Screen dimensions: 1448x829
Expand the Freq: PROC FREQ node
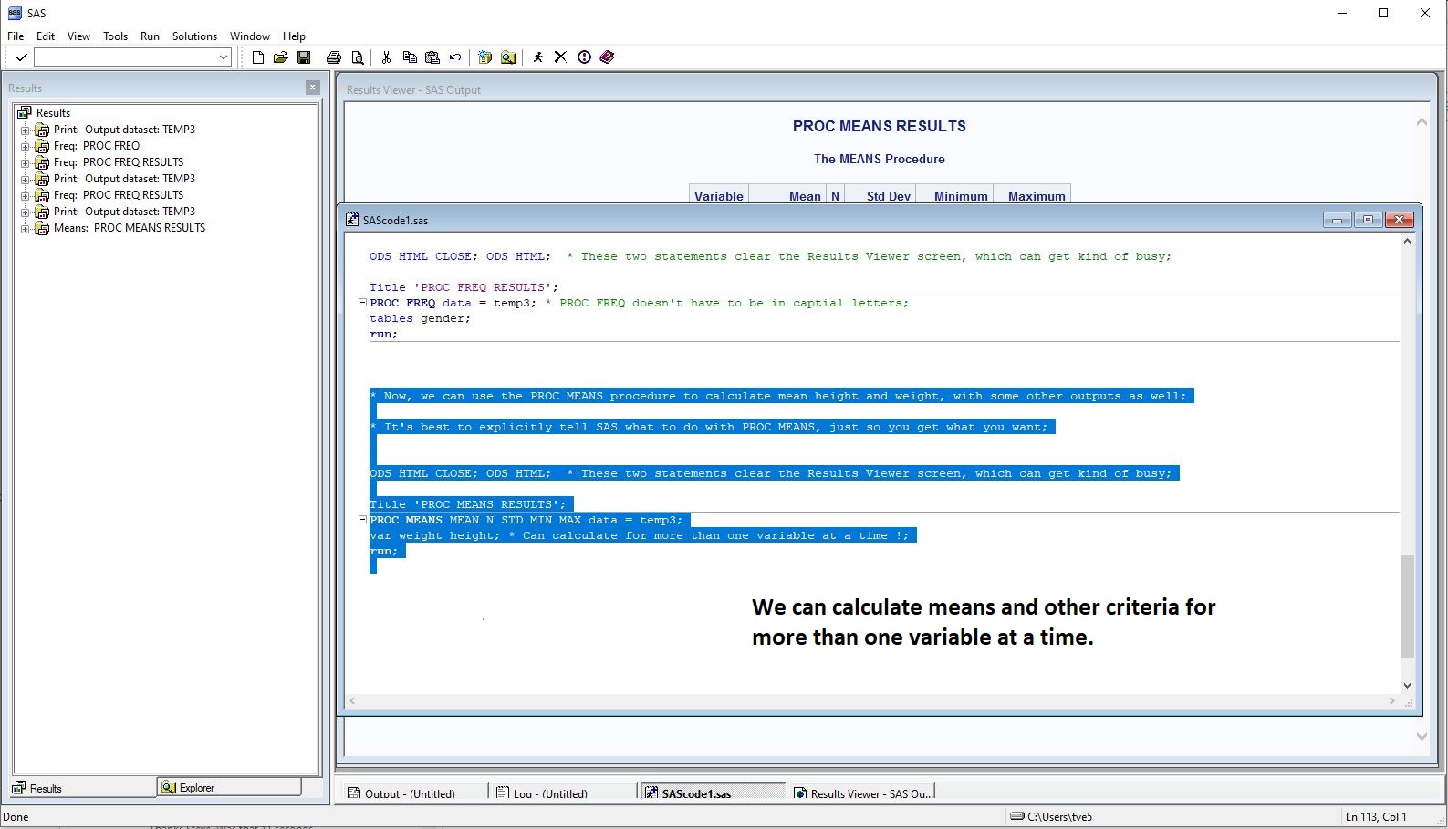pyautogui.click(x=26, y=147)
